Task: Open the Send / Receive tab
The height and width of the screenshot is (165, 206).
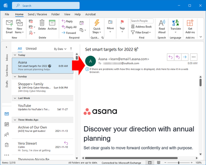Action: (37, 14)
